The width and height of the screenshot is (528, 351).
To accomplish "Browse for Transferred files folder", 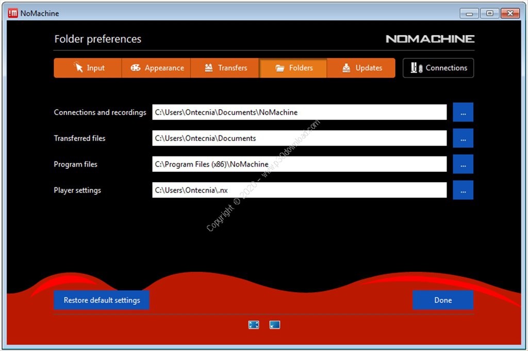I will [x=463, y=138].
